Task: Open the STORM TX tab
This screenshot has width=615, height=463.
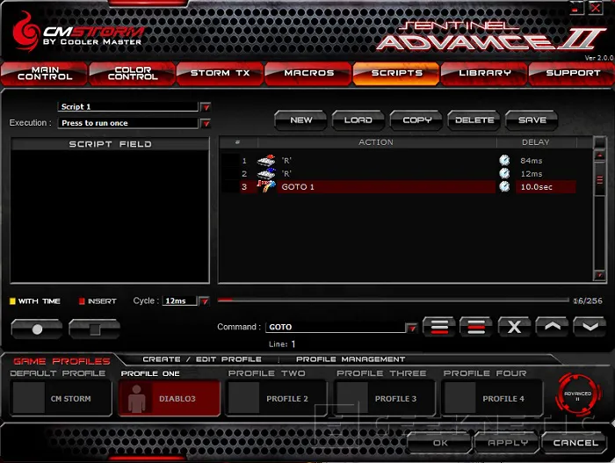Action: coord(220,74)
